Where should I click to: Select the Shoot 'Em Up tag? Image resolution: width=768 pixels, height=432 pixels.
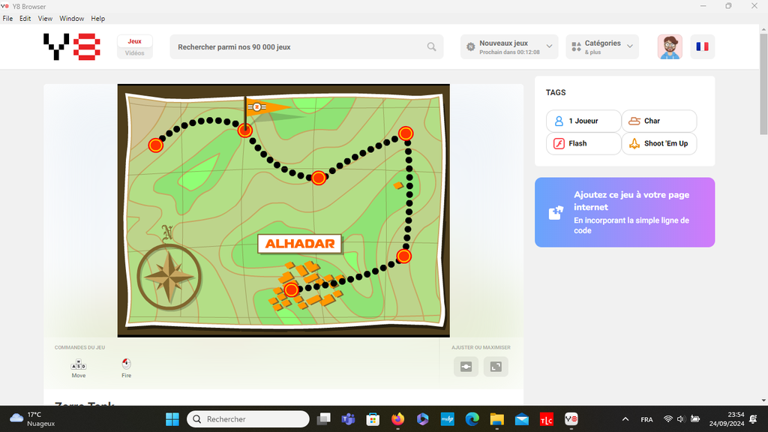click(658, 143)
